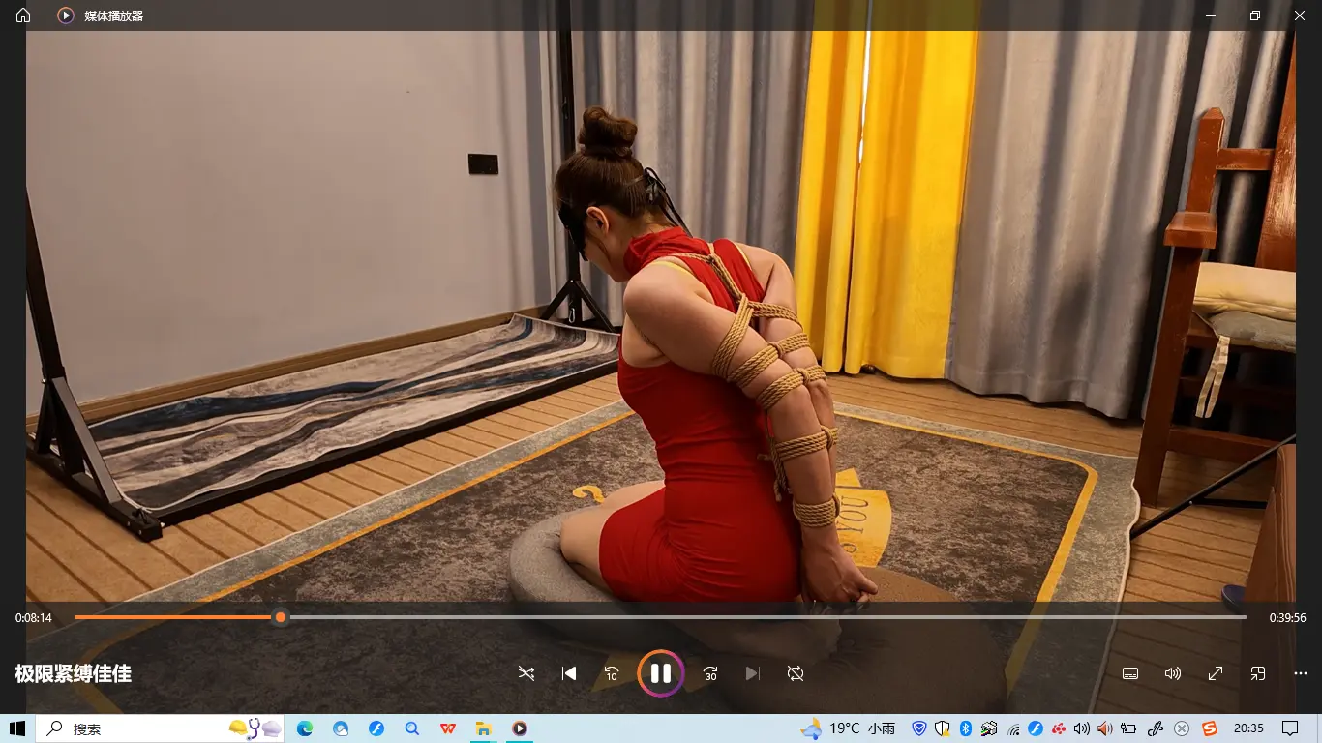The width and height of the screenshot is (1322, 743).
Task: Toggle shuffle mode
Action: 526,673
